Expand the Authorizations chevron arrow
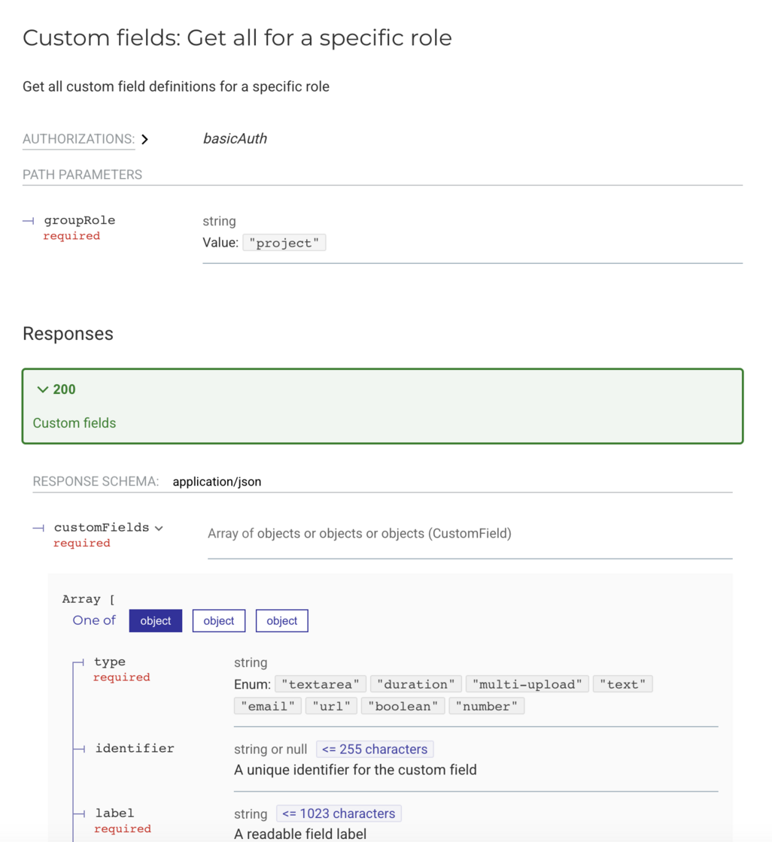Screen dimensions: 772x842 pos(145,139)
